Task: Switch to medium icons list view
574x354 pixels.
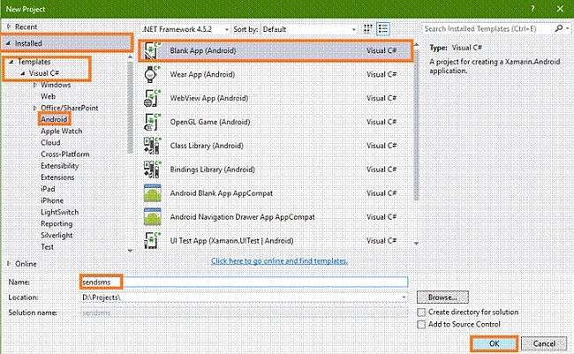Action: pyautogui.click(x=383, y=29)
